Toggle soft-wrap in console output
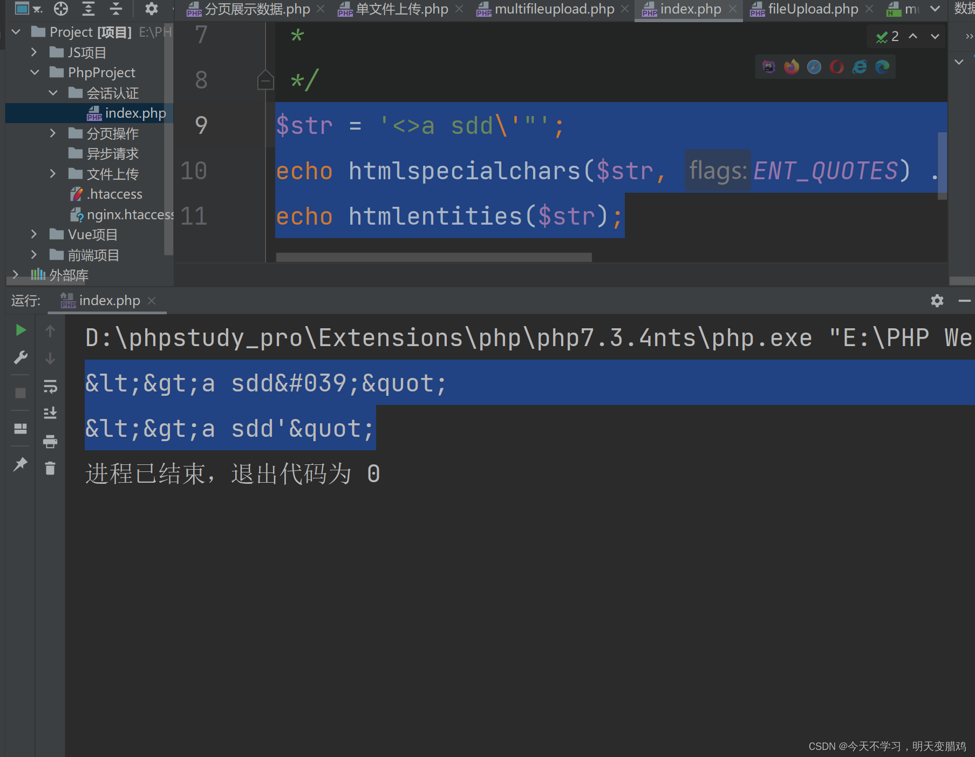The width and height of the screenshot is (975, 757). click(x=50, y=386)
